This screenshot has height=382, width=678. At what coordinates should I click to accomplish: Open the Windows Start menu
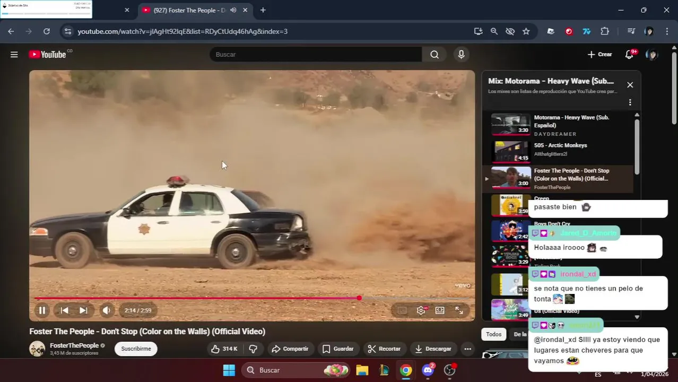(229, 370)
